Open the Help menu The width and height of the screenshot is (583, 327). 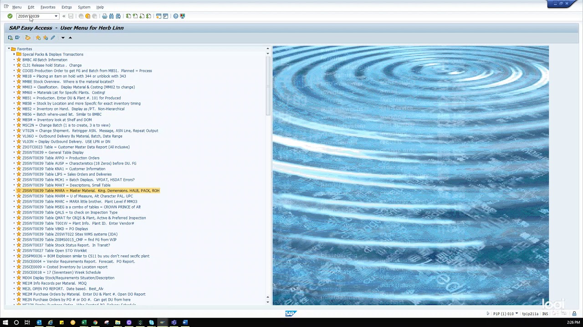100,7
